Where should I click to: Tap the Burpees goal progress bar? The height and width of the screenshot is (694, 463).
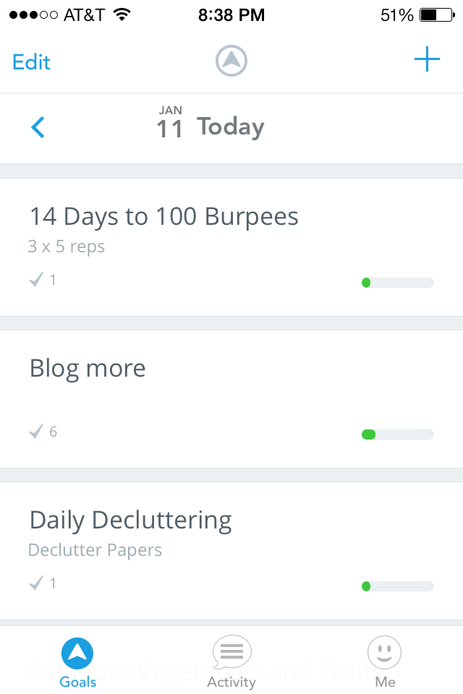397,283
